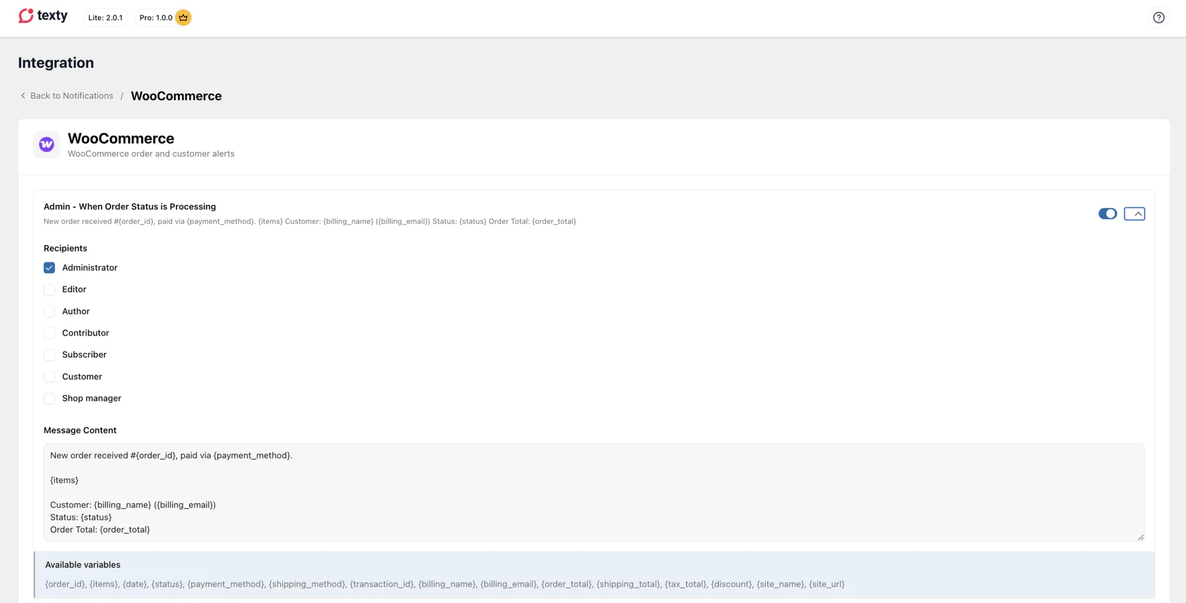
Task: Click the Pro crown badge icon
Action: point(183,17)
